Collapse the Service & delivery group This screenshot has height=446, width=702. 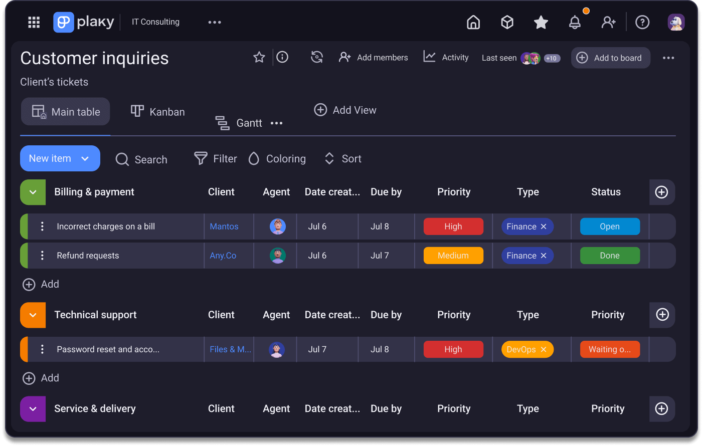33,409
